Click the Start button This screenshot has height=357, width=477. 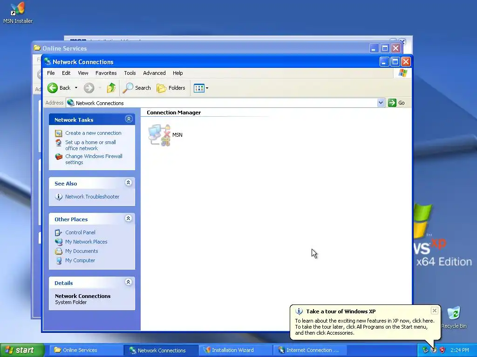coord(22,350)
